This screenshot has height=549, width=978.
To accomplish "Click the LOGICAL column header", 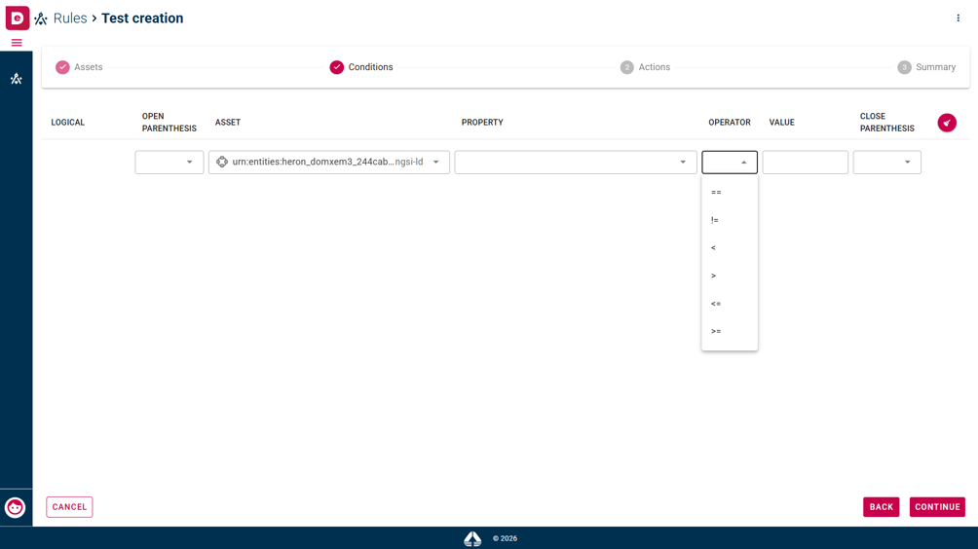I will tap(67, 123).
